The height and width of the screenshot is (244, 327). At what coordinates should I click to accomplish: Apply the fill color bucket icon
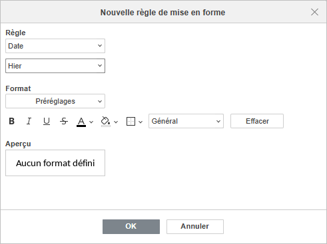(x=106, y=122)
